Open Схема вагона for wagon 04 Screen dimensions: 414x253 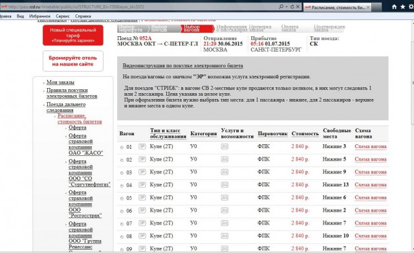[x=371, y=184]
